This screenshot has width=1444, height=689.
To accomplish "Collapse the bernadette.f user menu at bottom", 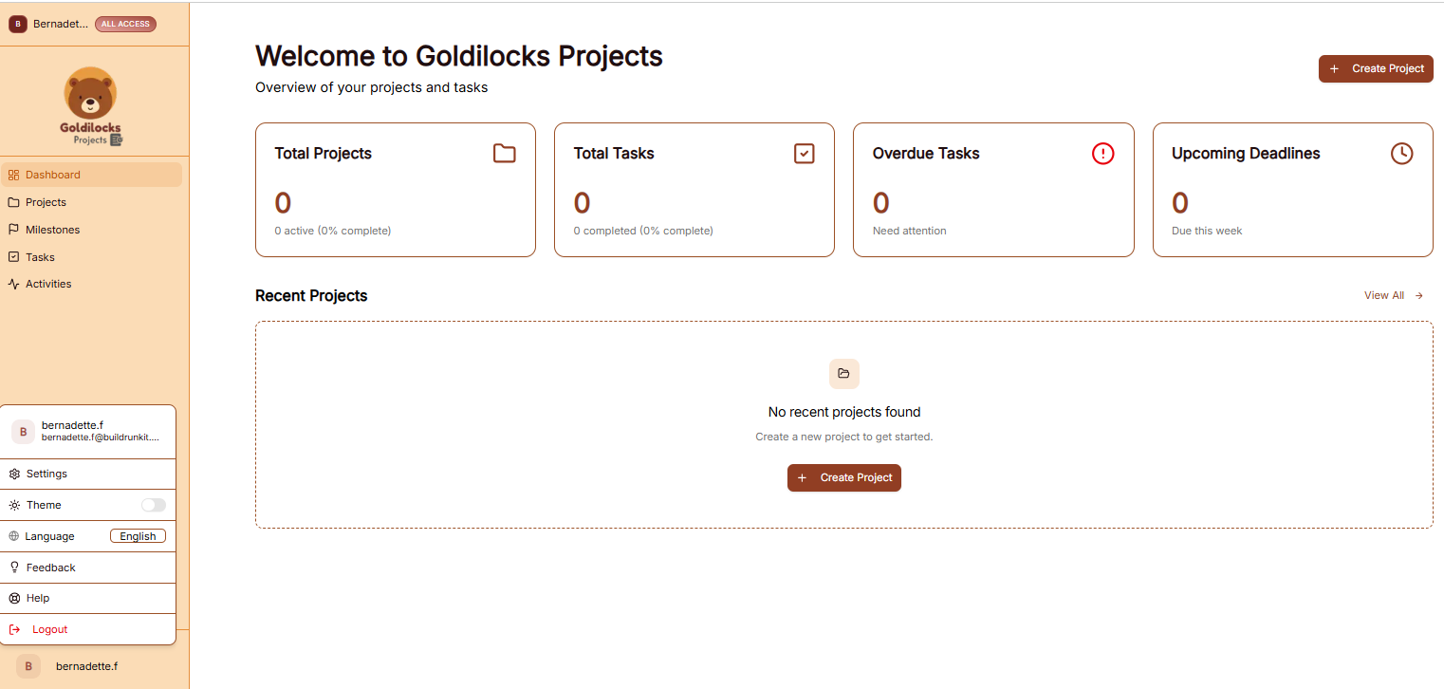I will pyautogui.click(x=88, y=666).
